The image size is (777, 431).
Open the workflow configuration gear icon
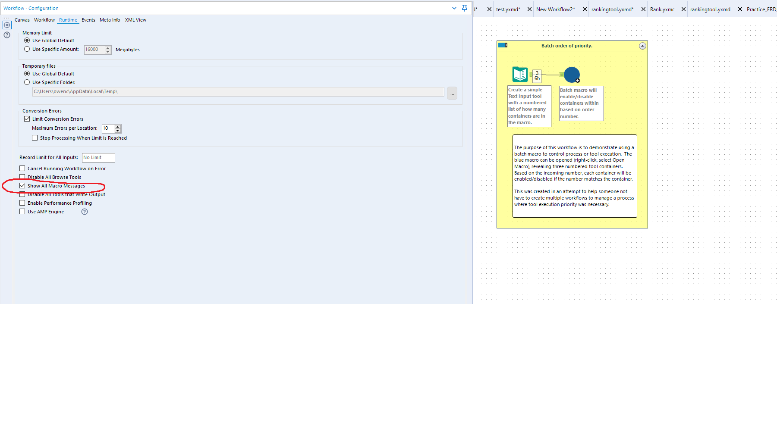(7, 25)
